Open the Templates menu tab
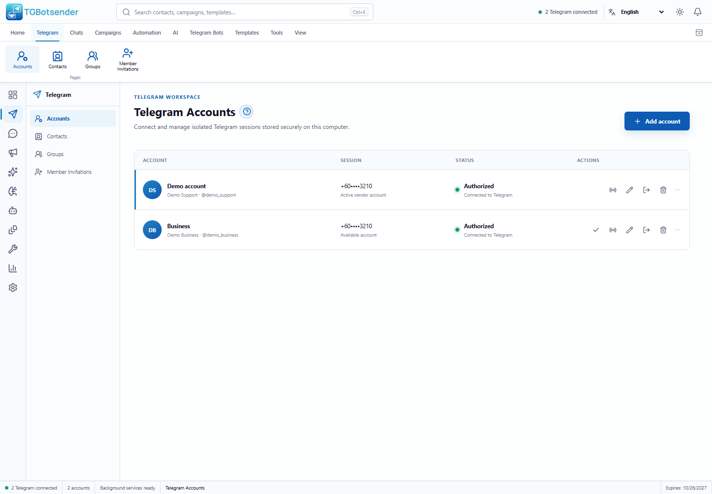This screenshot has width=712, height=494. click(247, 33)
